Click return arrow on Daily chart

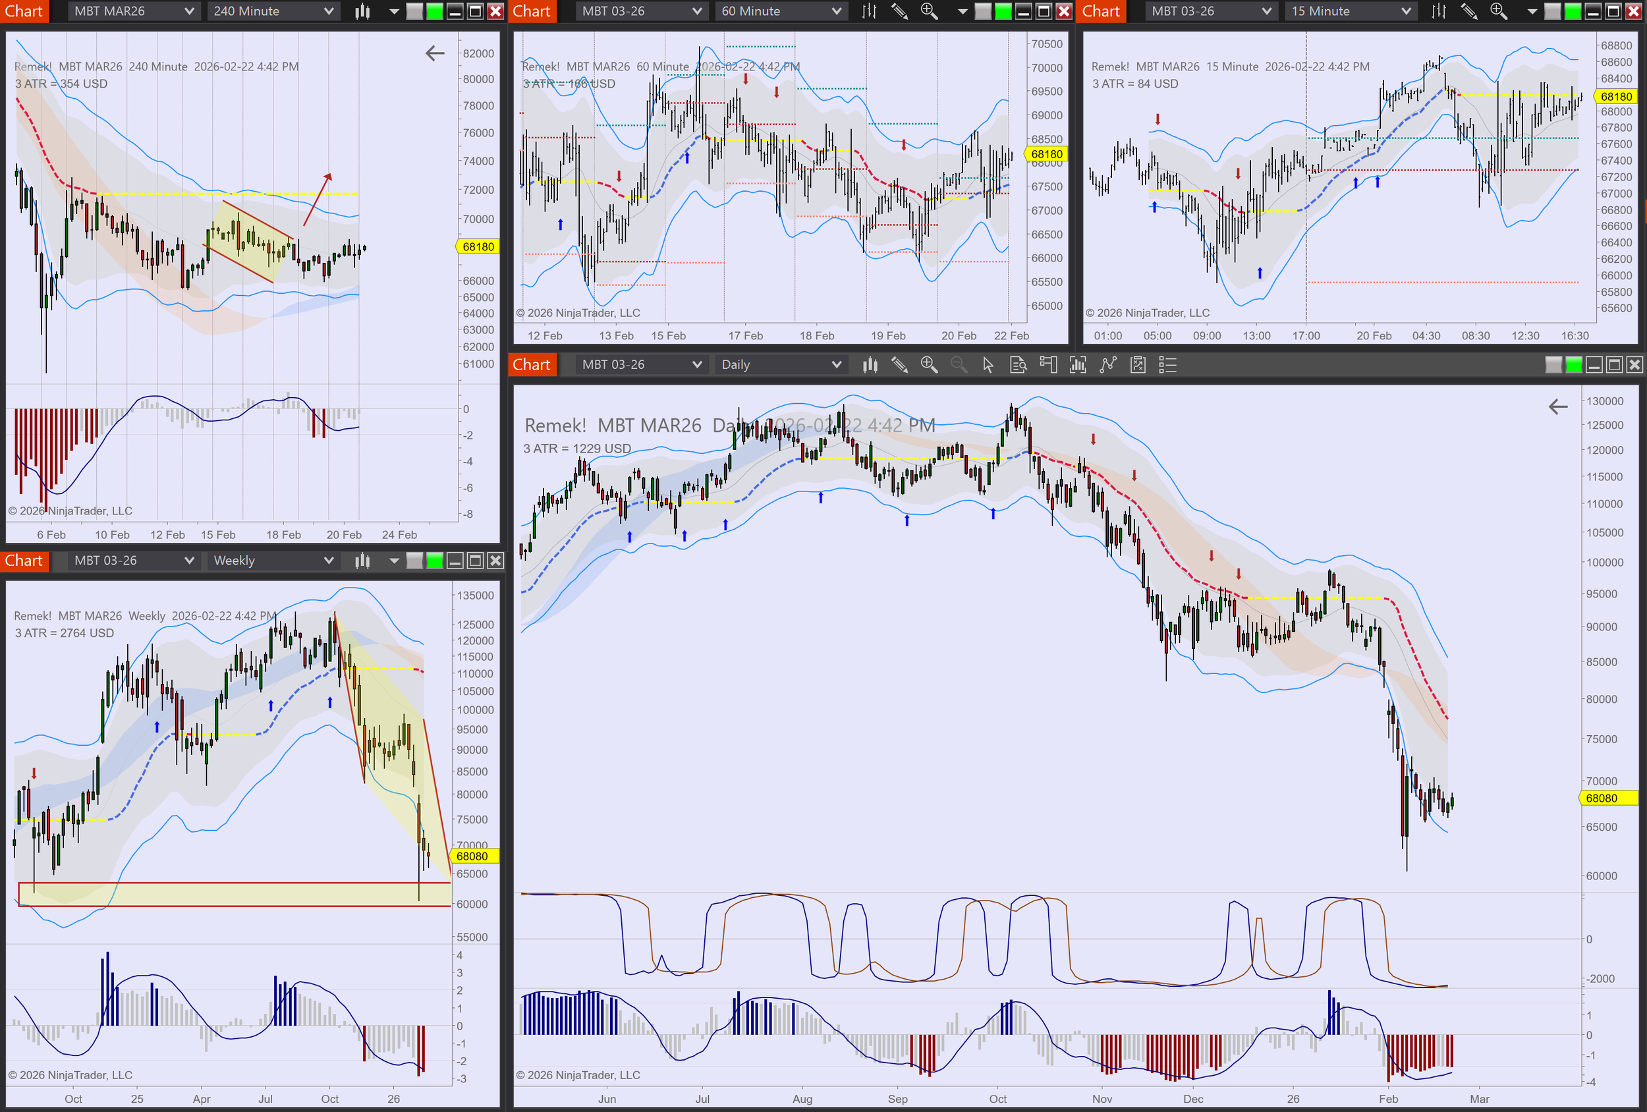(1557, 407)
